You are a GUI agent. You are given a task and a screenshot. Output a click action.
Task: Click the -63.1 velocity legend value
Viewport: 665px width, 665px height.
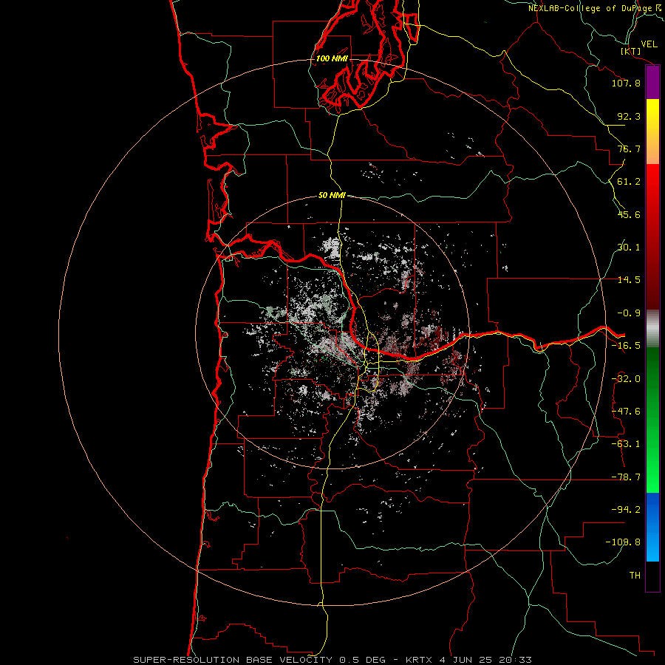point(626,444)
